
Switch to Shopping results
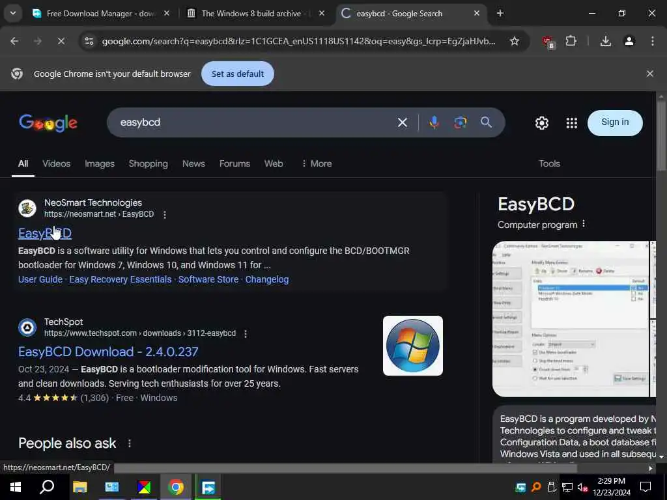(148, 163)
